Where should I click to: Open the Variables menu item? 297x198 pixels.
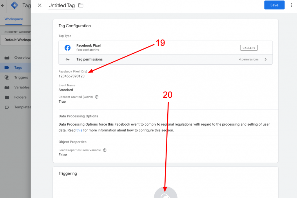point(22,87)
